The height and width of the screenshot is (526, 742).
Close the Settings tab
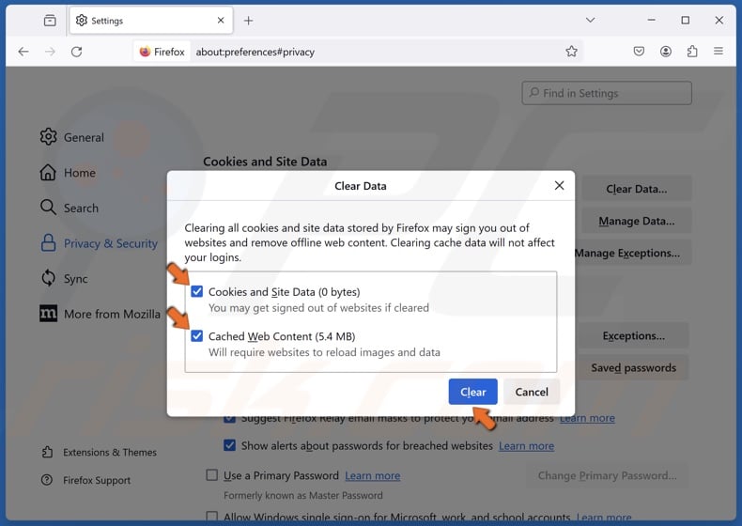(x=221, y=21)
